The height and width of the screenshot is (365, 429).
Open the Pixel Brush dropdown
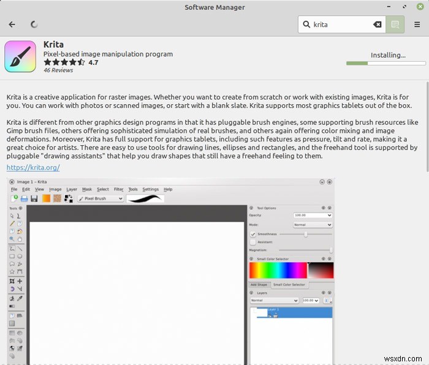101,198
